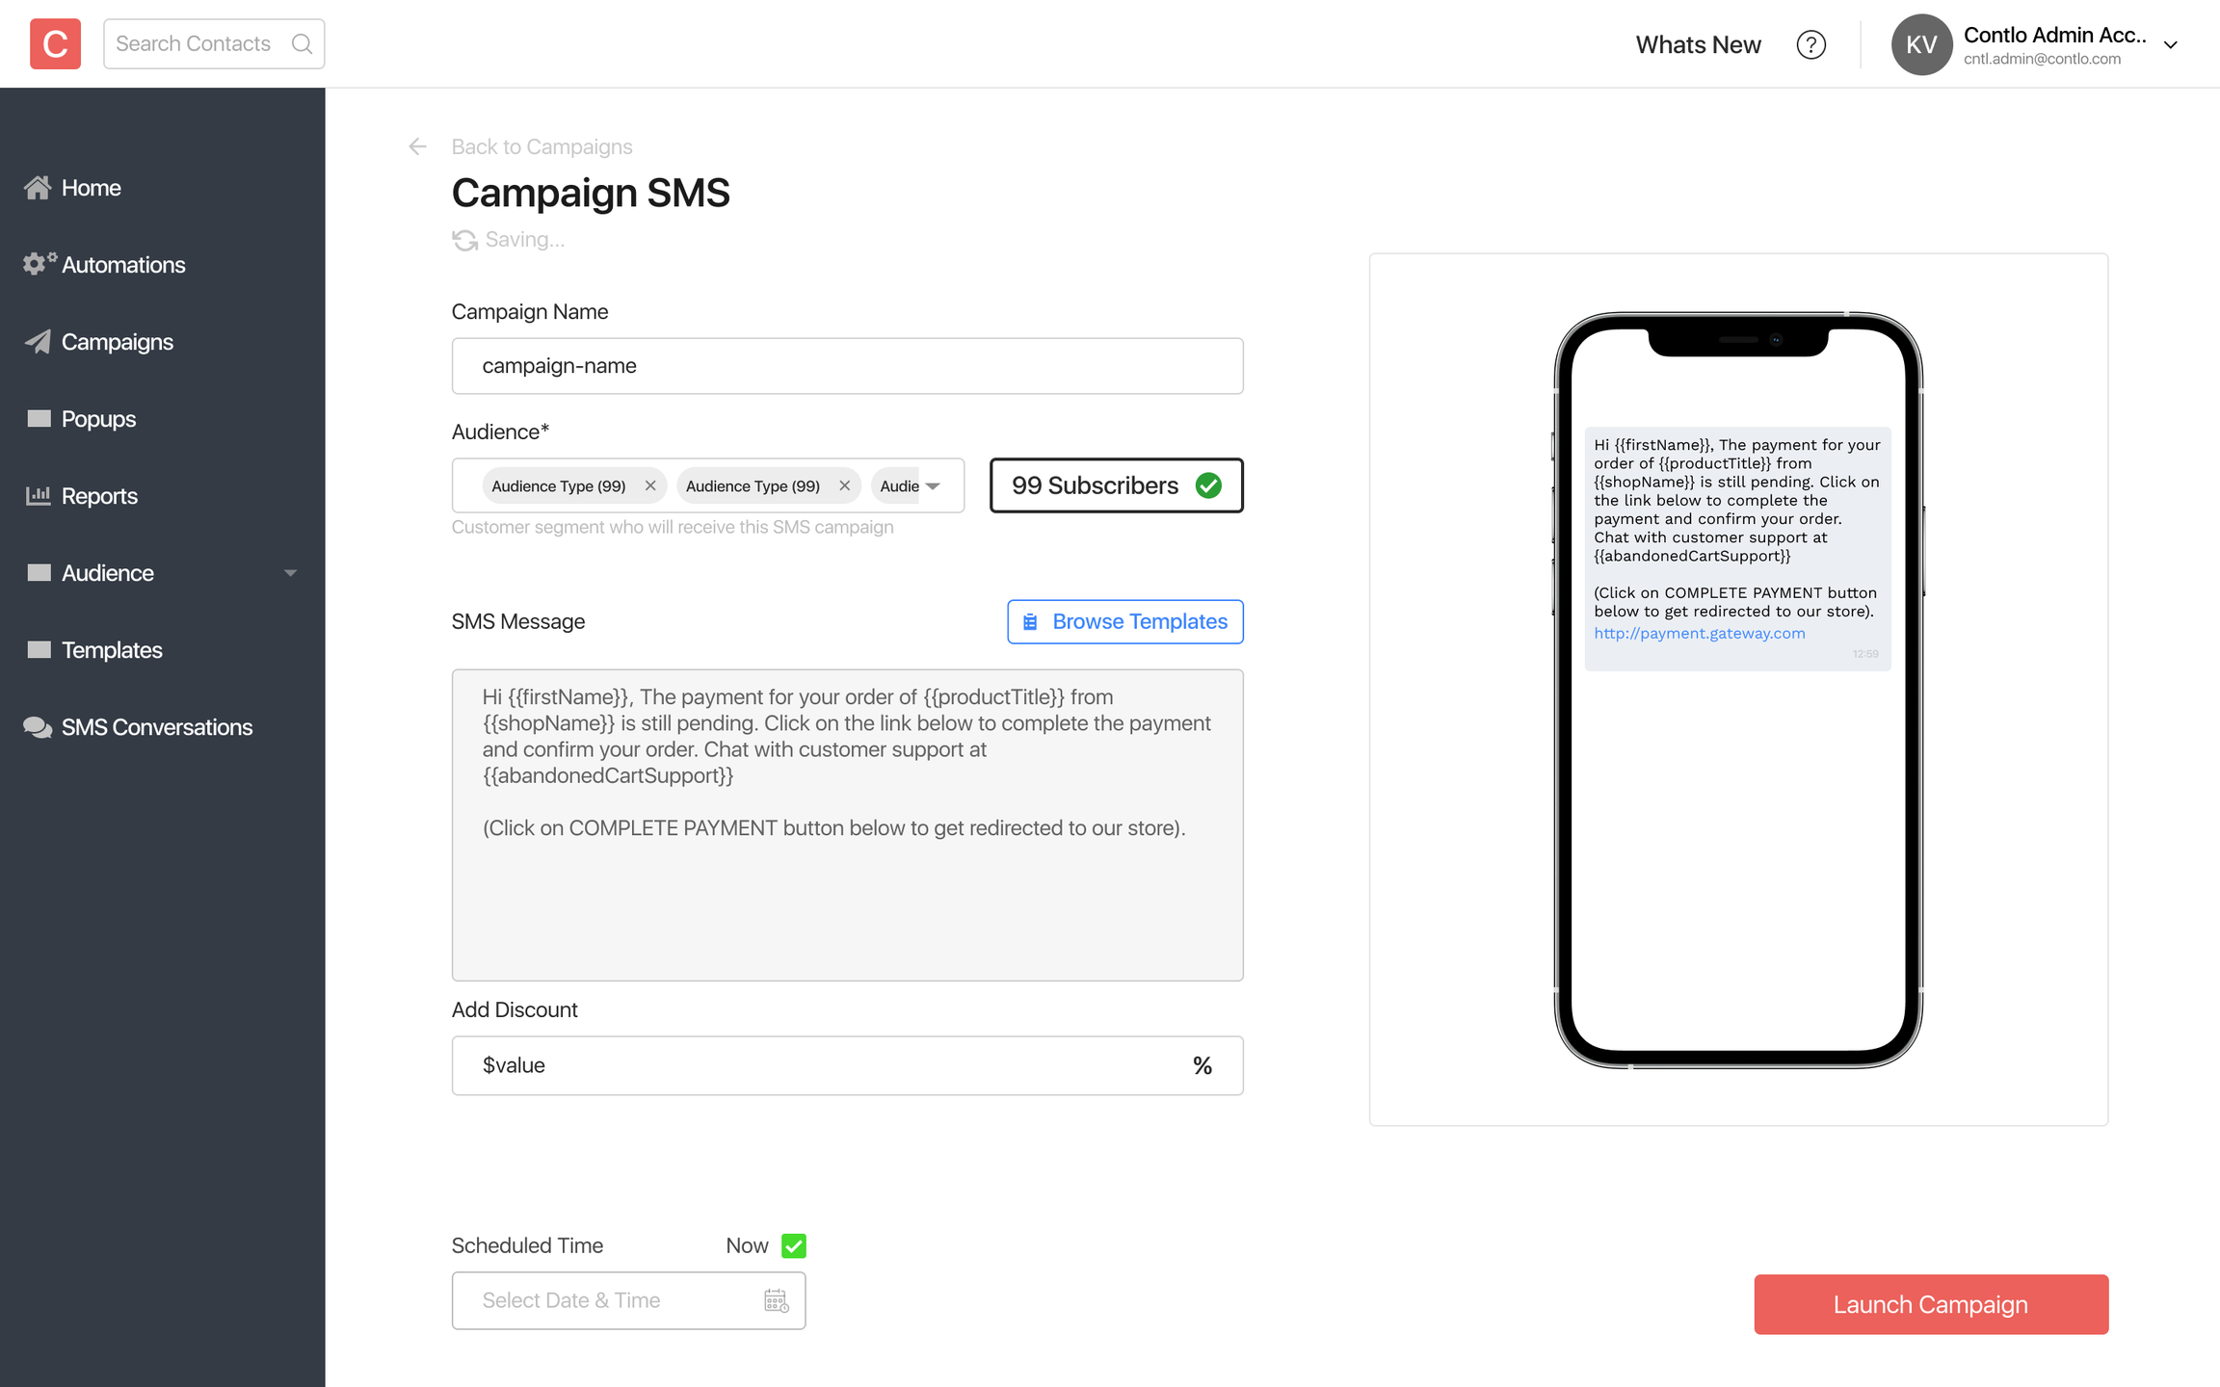Screen dimensions: 2220x1387
Task: Expand the audience selection dropdown arrow
Action: (933, 485)
